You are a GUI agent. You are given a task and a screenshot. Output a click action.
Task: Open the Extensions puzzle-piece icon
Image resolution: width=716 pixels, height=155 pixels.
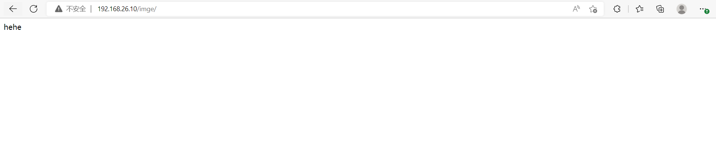click(x=617, y=9)
